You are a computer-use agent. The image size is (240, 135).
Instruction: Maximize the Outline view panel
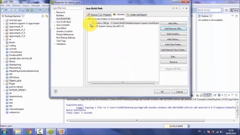coord(237,16)
